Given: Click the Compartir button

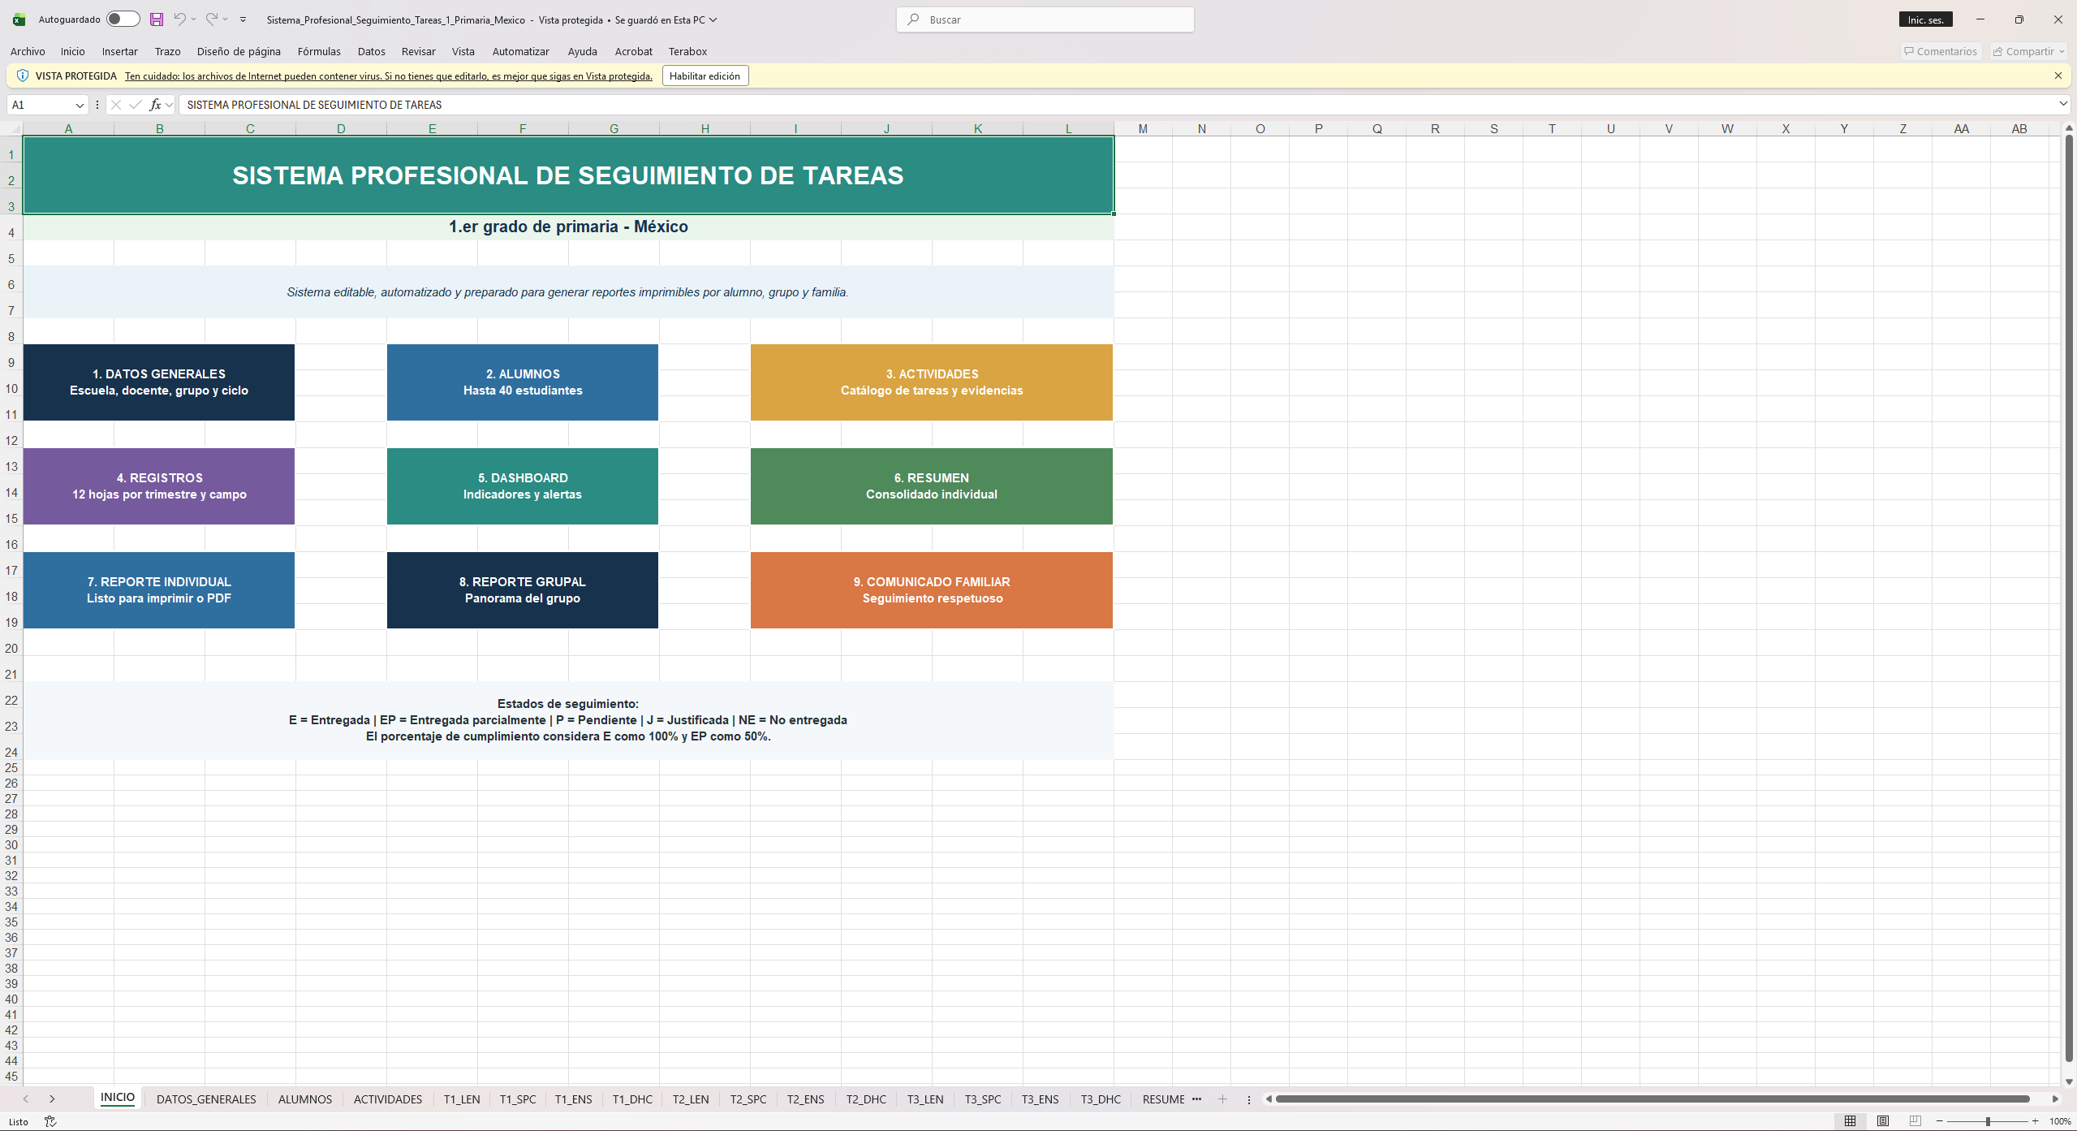Looking at the screenshot, I should point(2028,51).
